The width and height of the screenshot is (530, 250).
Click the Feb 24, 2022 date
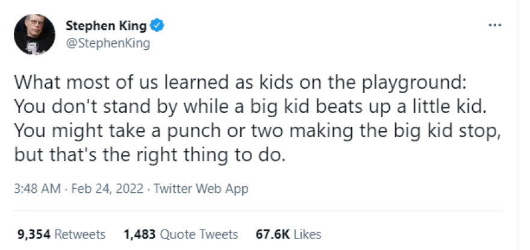(107, 189)
